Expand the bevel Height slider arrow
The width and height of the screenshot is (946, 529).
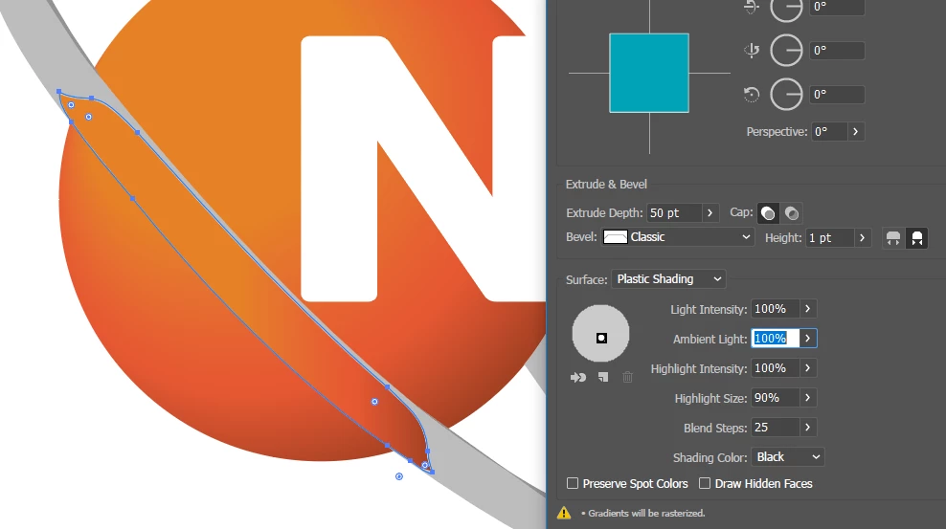(x=862, y=238)
